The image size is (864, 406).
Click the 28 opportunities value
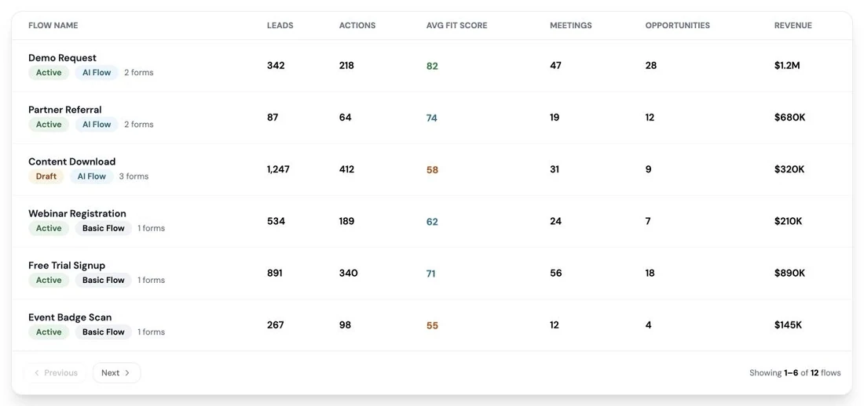coord(651,66)
